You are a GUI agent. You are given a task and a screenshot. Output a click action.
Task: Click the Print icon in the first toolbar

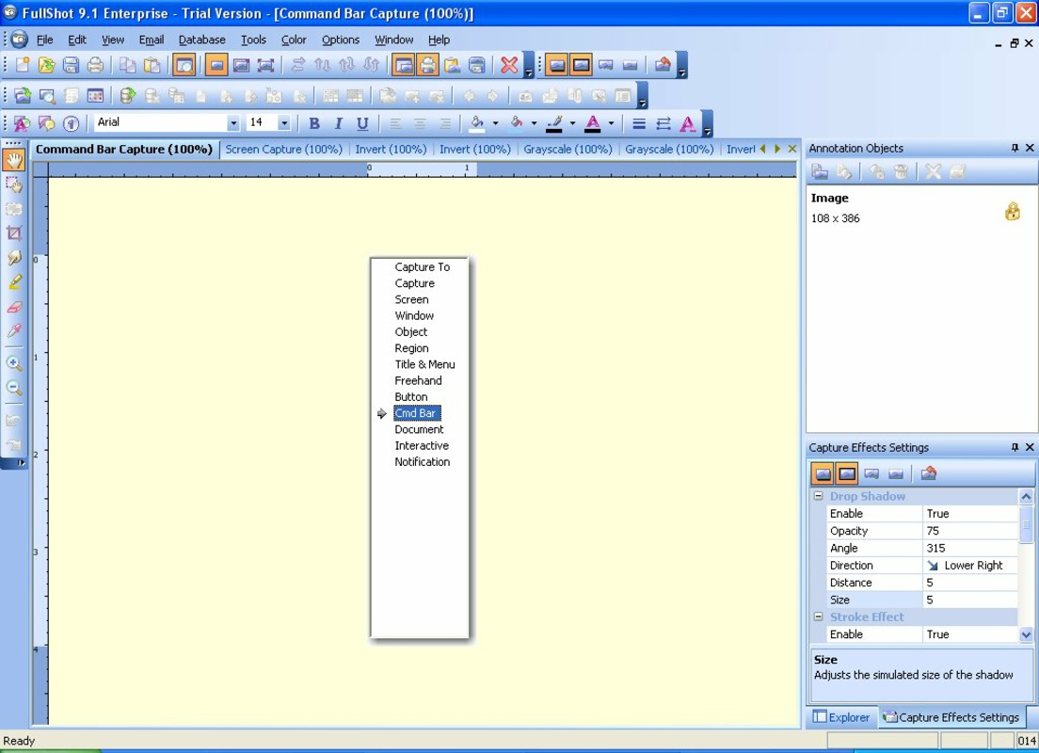(x=95, y=64)
